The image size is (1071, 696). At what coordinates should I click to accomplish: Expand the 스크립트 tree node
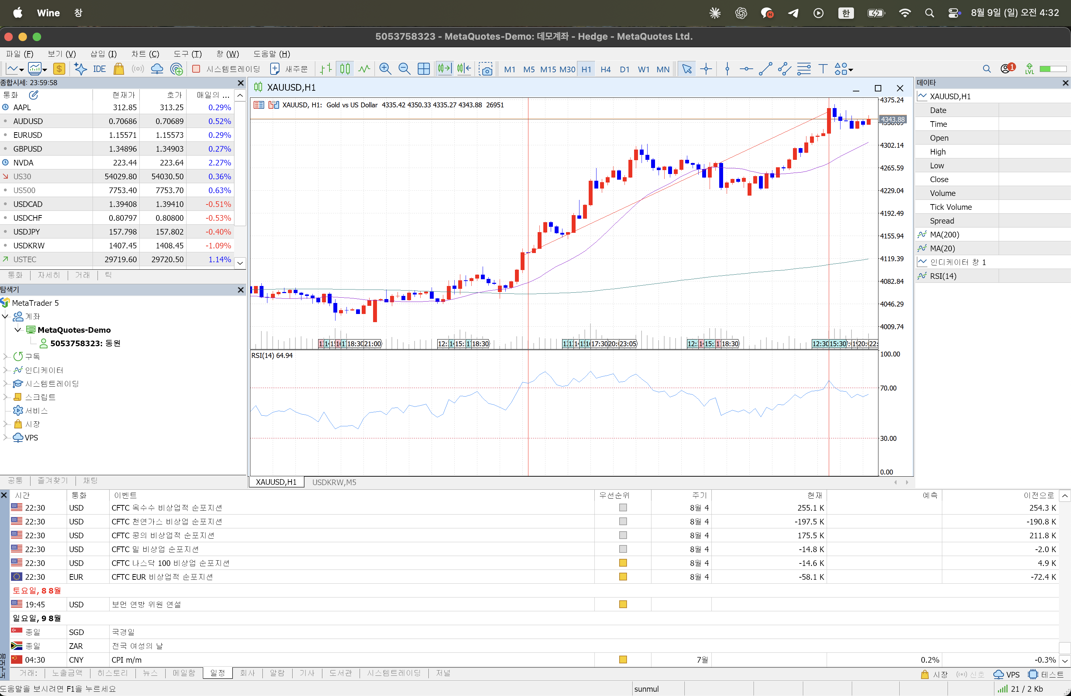pyautogui.click(x=5, y=397)
